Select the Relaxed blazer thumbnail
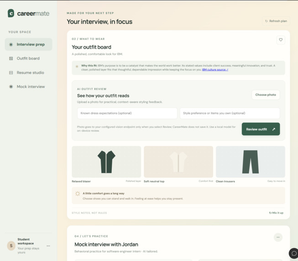298x261 pixels. (106, 162)
